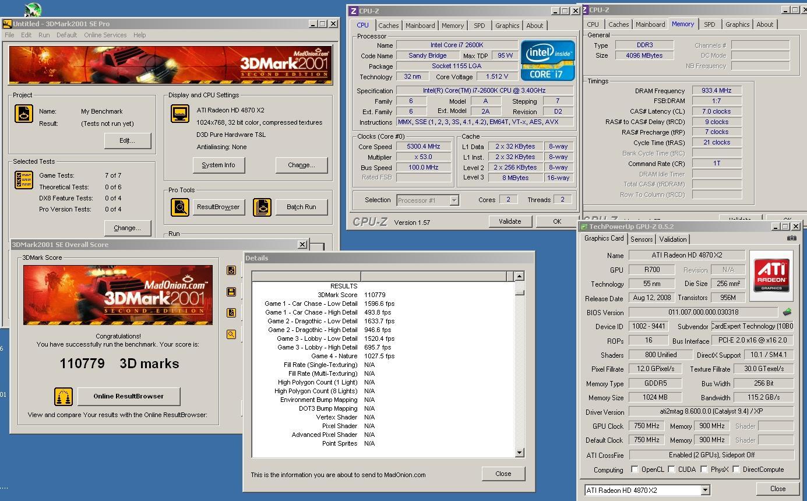The image size is (807, 501).
Task: Switch to the Caches tab in CPU-Z
Action: point(389,26)
